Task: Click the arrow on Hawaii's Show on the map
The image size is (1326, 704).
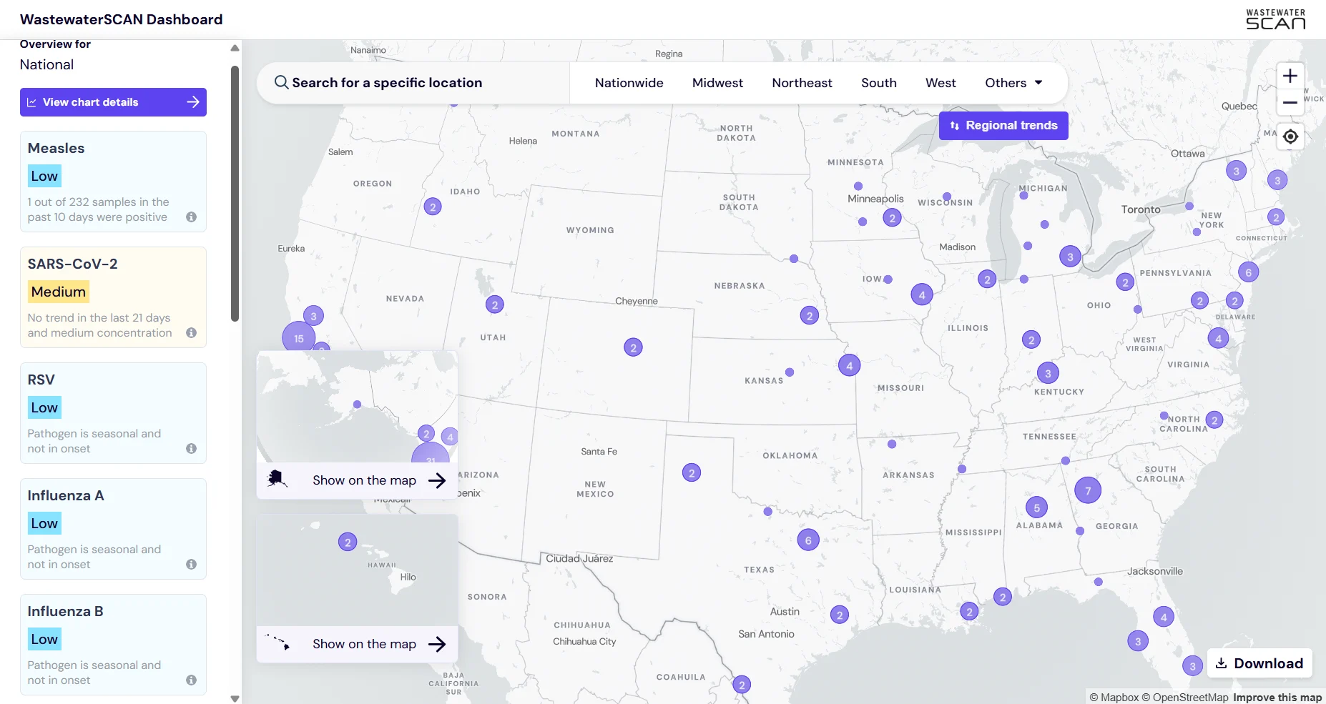Action: (437, 644)
